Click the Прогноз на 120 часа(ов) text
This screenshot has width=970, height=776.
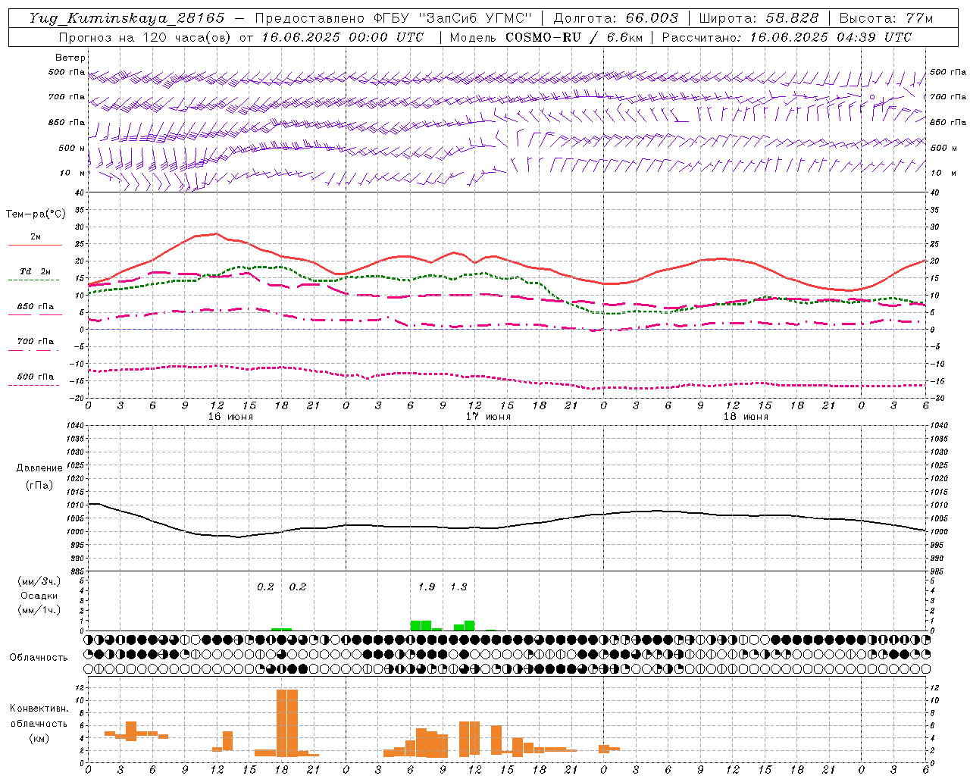click(x=145, y=37)
